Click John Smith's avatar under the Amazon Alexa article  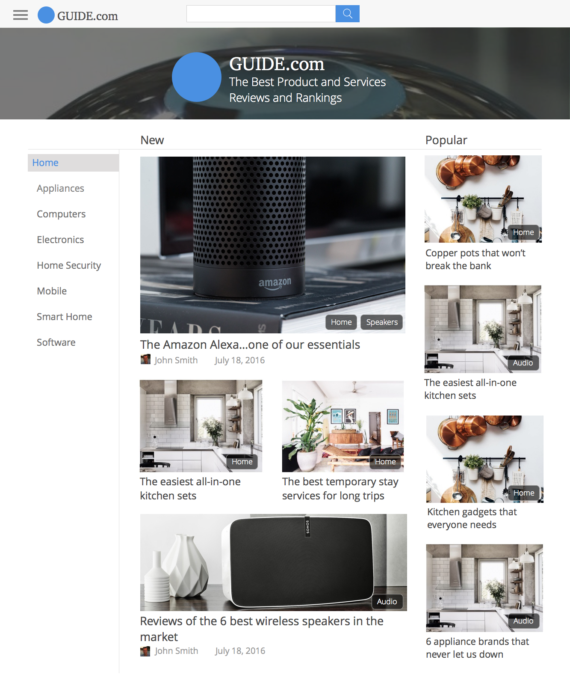tap(145, 359)
